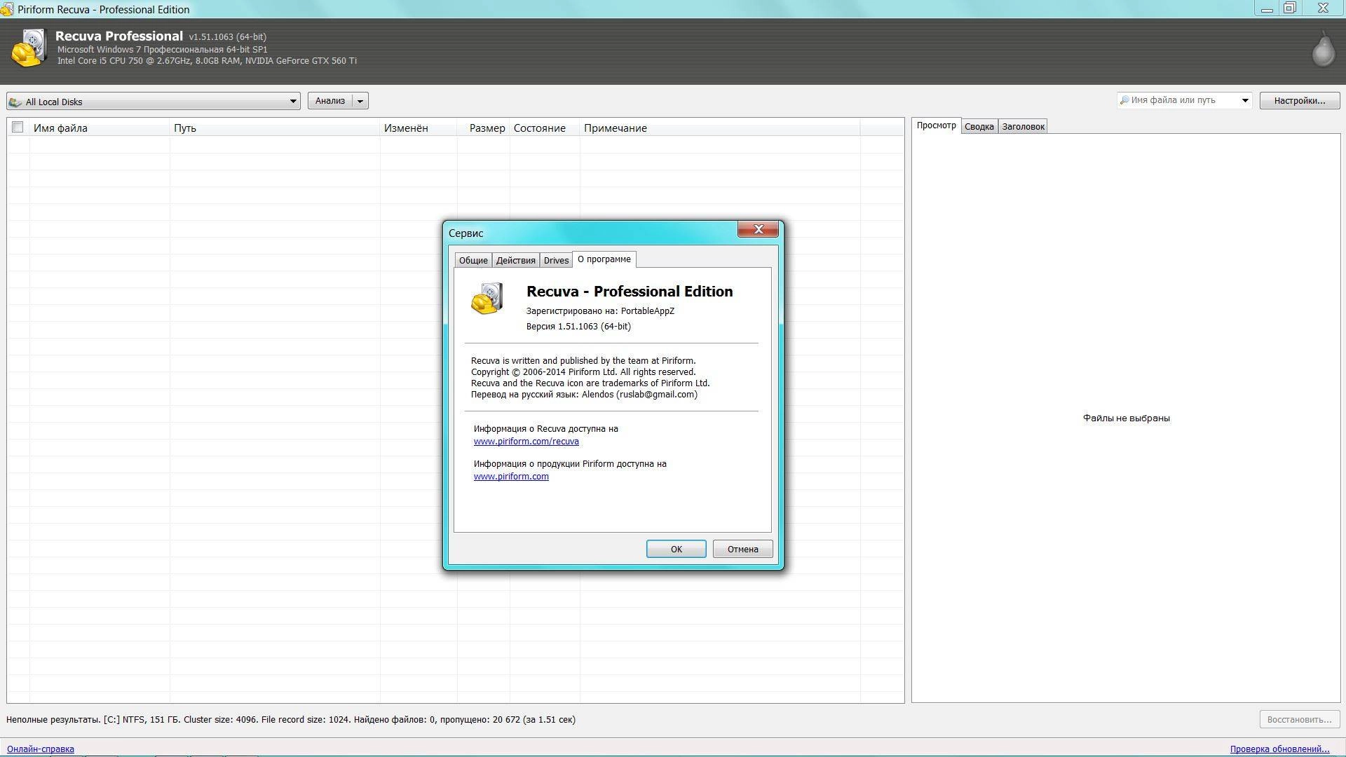Sort by Путь column header
Viewport: 1346px width, 757px height.
pos(275,128)
